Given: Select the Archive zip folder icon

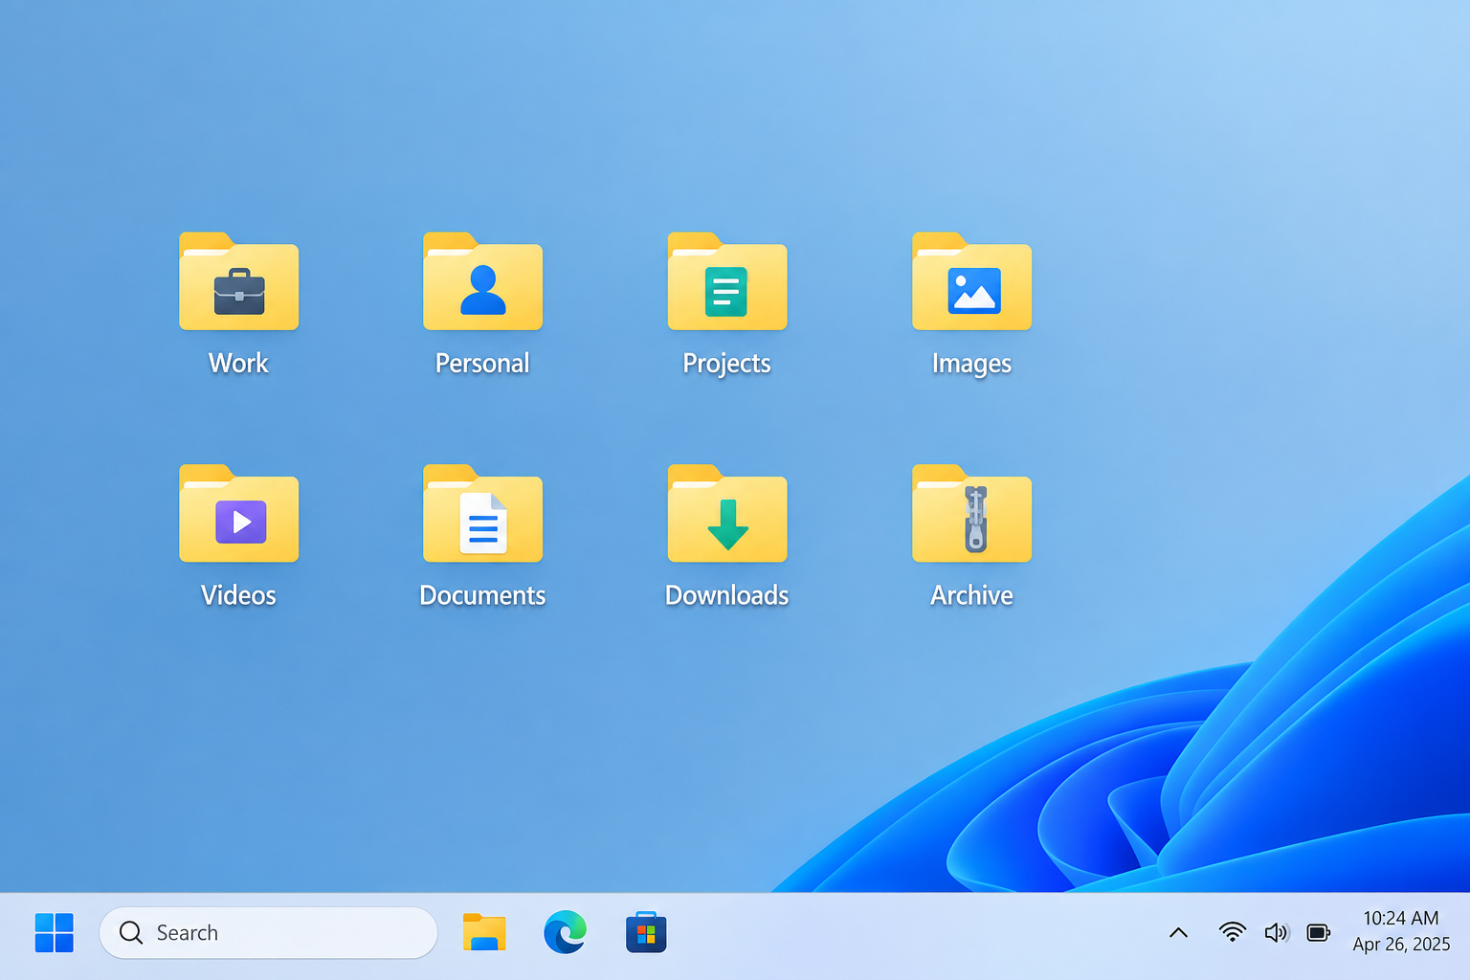Looking at the screenshot, I should (971, 514).
